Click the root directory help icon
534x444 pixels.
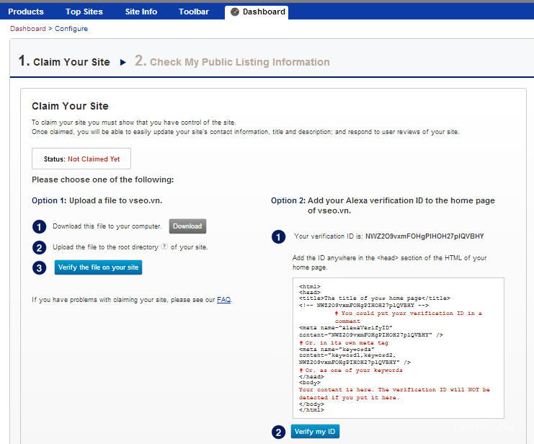point(164,246)
